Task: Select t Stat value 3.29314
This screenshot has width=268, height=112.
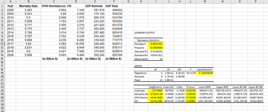Action: (x=179, y=94)
